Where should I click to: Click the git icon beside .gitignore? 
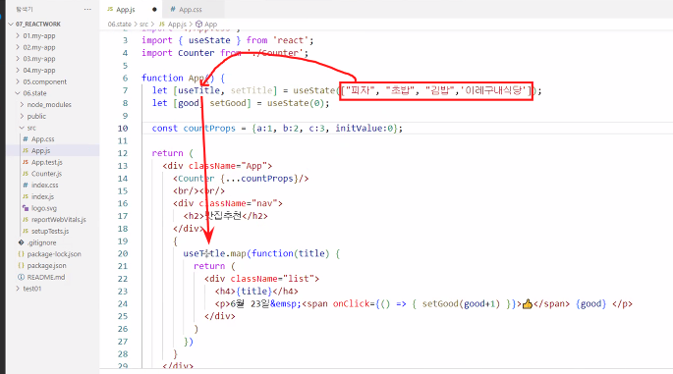(x=21, y=242)
